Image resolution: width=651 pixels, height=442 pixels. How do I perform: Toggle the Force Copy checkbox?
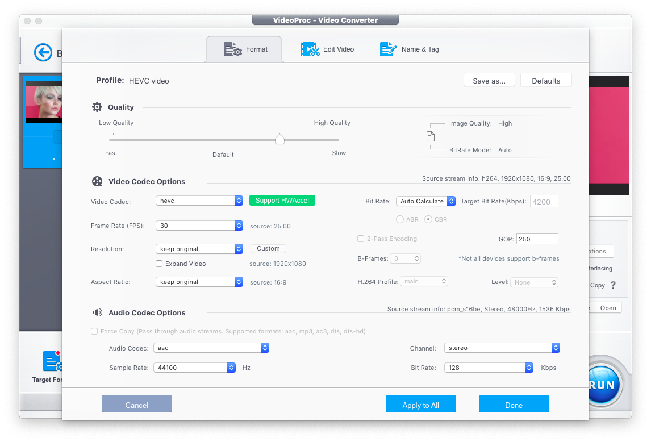[94, 331]
